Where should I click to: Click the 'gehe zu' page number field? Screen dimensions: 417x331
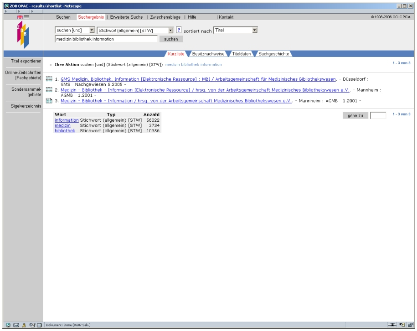tap(378, 116)
